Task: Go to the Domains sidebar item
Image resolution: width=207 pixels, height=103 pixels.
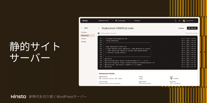Action: point(84,39)
